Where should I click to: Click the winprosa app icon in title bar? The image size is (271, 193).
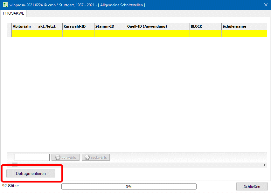click(x=5, y=5)
